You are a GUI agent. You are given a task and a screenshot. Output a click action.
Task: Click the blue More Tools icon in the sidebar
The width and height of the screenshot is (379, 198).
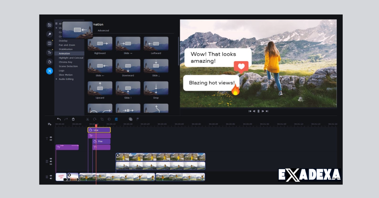49,71
